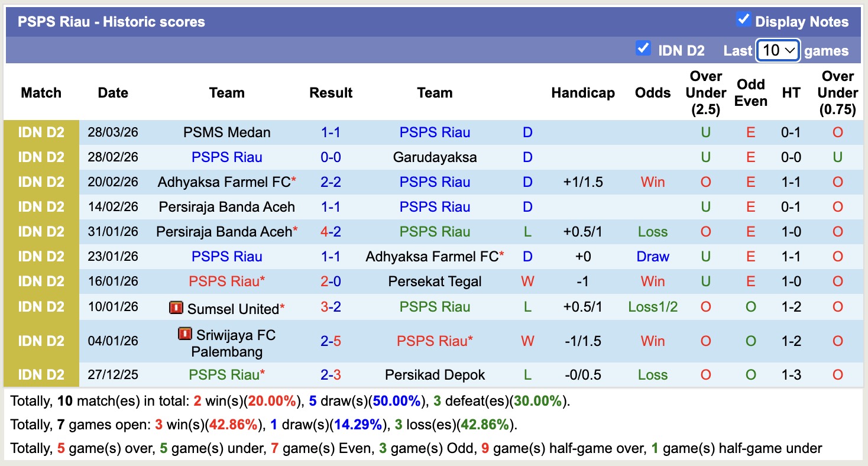Click the 4-2 Persiraja Banda Aceh score
This screenshot has width=868, height=466.
[331, 232]
